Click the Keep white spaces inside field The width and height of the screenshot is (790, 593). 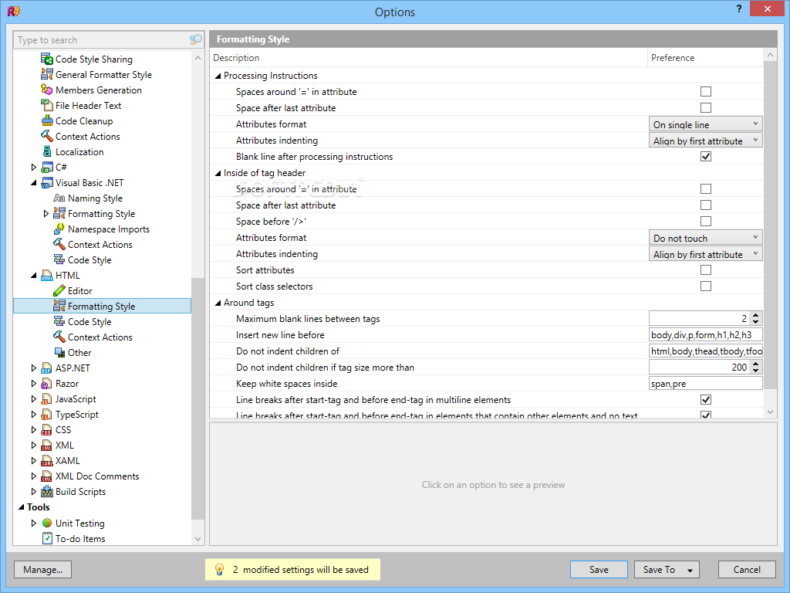[x=705, y=383]
